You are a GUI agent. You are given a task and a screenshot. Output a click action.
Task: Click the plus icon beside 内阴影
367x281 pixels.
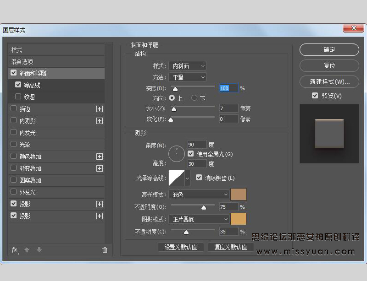click(x=100, y=121)
